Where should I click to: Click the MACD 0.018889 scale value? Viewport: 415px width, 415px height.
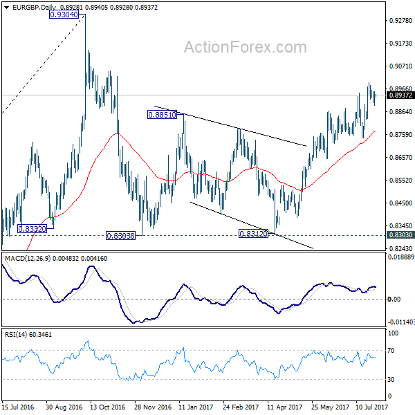[400, 257]
